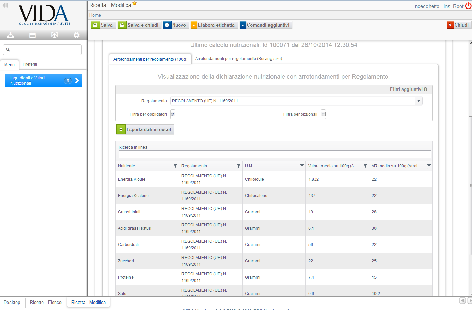Toggle Filtra per opzionali checkbox
472x310 pixels.
pos(323,114)
